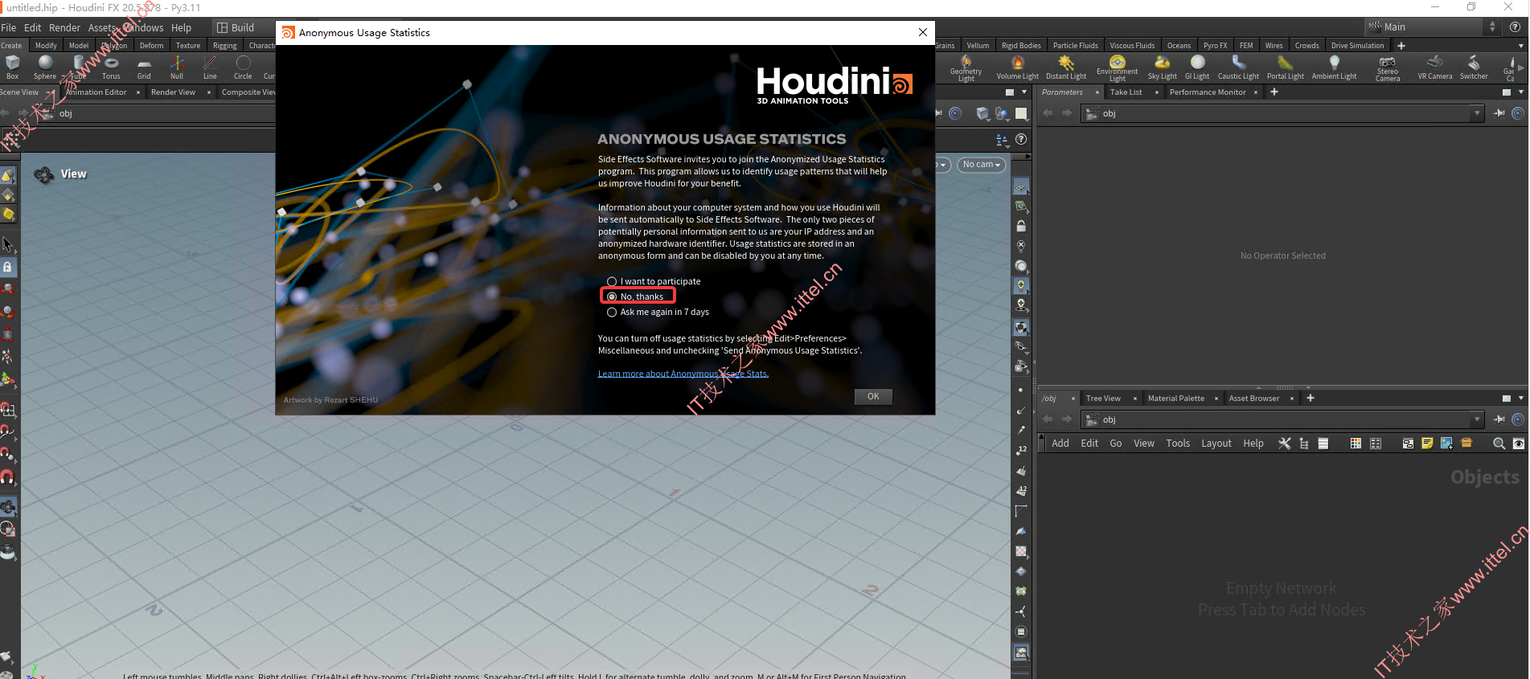Viewport: 1530px width, 679px height.
Task: Toggle network editor link selection circle
Action: [1518, 419]
